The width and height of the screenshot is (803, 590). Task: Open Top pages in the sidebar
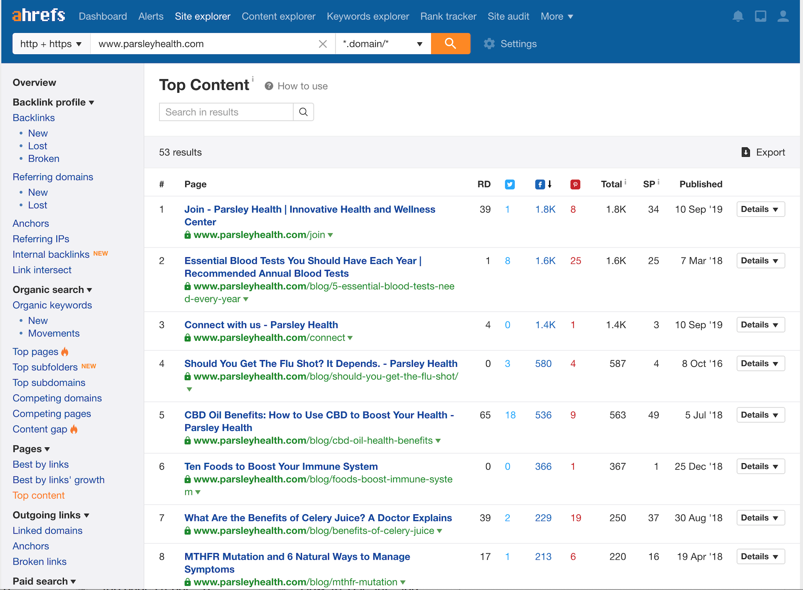pos(36,351)
